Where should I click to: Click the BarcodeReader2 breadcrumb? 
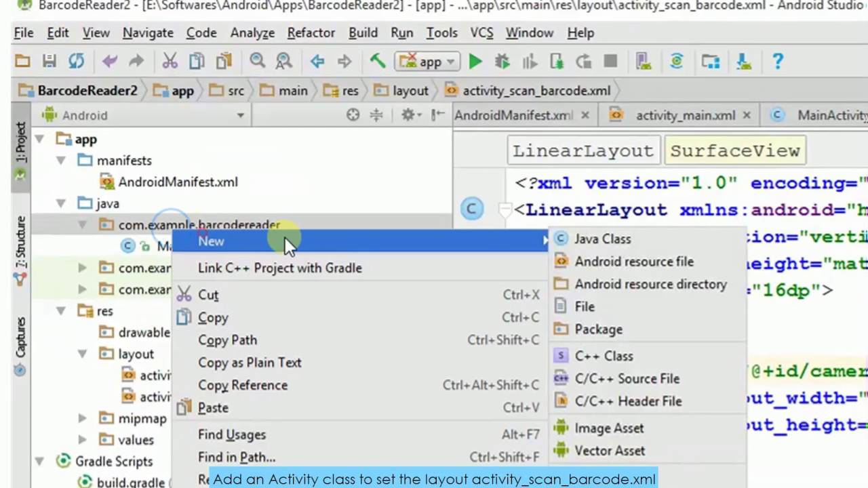point(79,91)
